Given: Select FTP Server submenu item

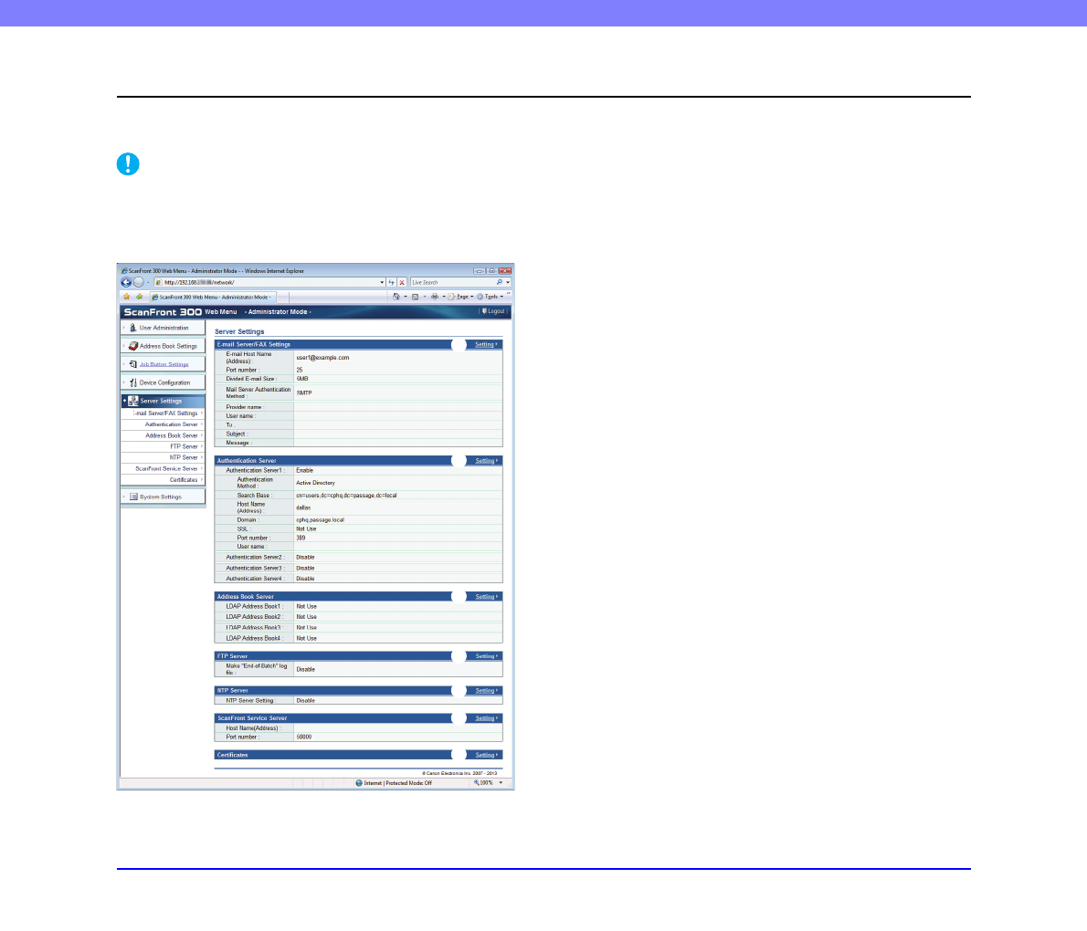Looking at the screenshot, I should click(184, 446).
